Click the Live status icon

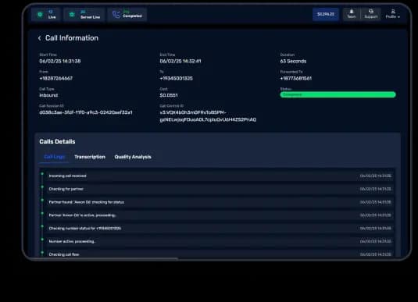click(40, 14)
